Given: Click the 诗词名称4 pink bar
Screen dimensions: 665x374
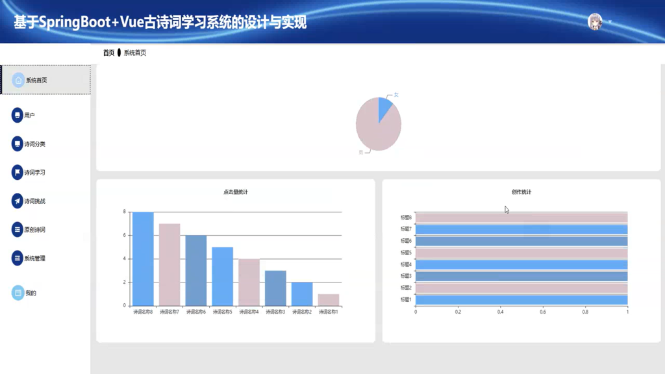Looking at the screenshot, I should pyautogui.click(x=249, y=282).
